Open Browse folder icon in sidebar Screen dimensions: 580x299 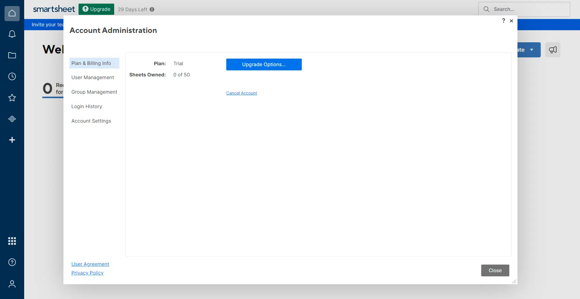pyautogui.click(x=12, y=55)
